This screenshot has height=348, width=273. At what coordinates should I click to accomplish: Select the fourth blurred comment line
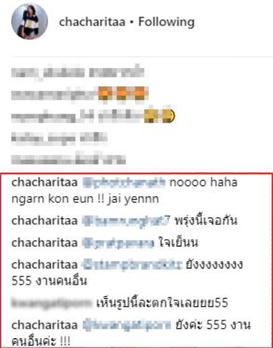coord(59,138)
